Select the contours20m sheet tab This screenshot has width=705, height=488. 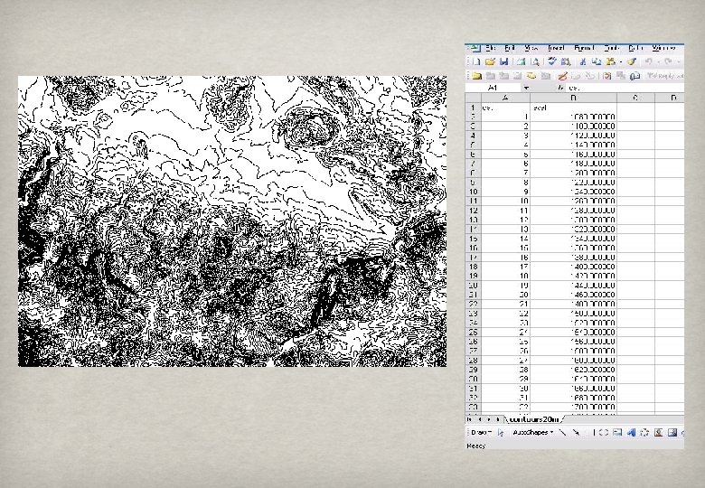pyautogui.click(x=534, y=419)
